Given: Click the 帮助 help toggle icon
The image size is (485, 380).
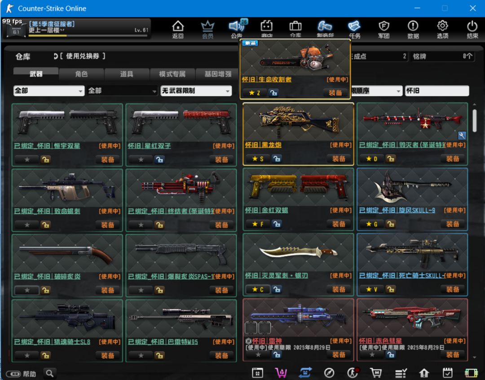Looking at the screenshot, I should tap(13, 374).
